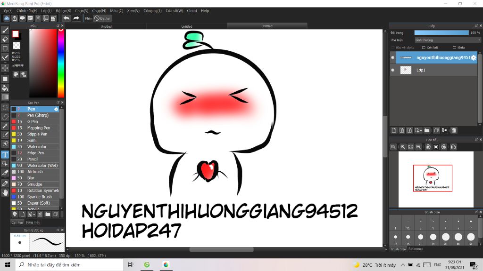Image resolution: width=483 pixels, height=271 pixels.
Task: Select the Watercolor (Wet) brush
Action: tap(35, 165)
